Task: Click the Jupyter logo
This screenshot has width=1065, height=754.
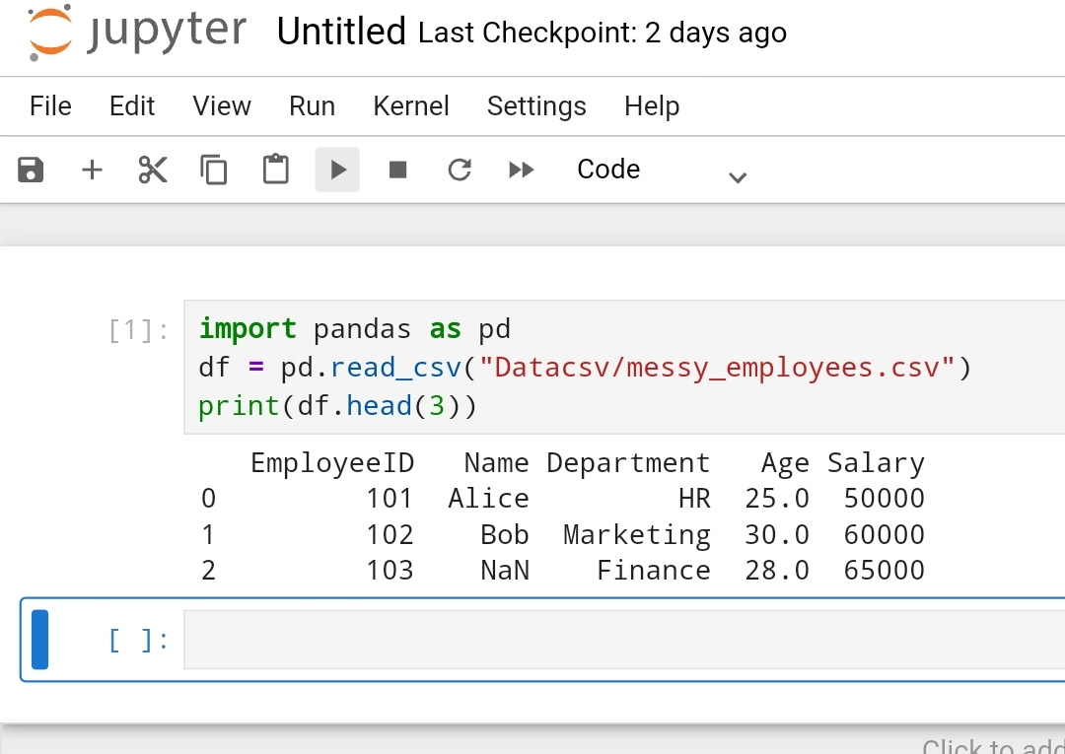Action: coord(136,32)
